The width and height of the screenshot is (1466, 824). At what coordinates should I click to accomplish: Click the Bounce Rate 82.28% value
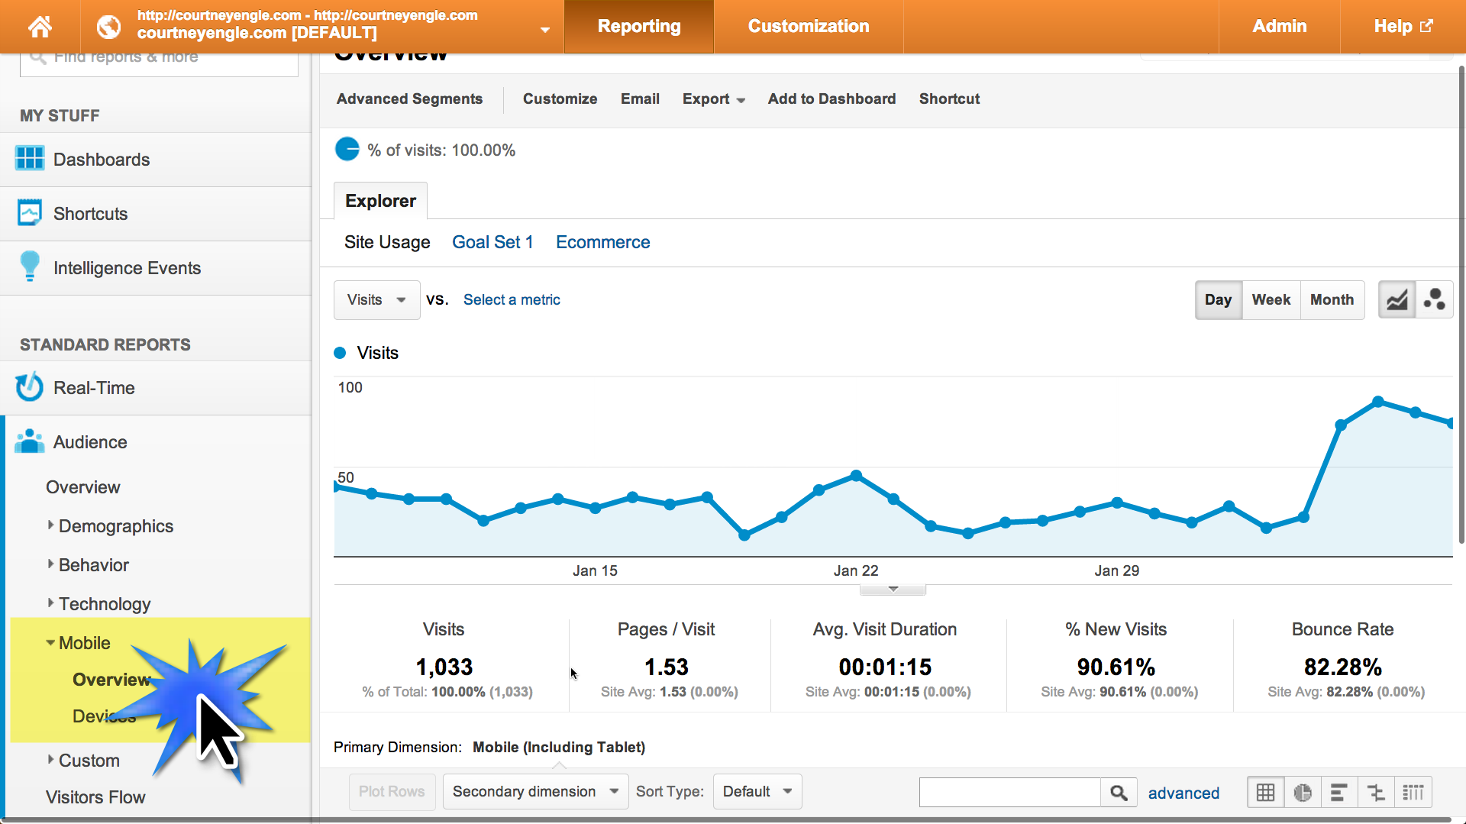click(x=1342, y=667)
